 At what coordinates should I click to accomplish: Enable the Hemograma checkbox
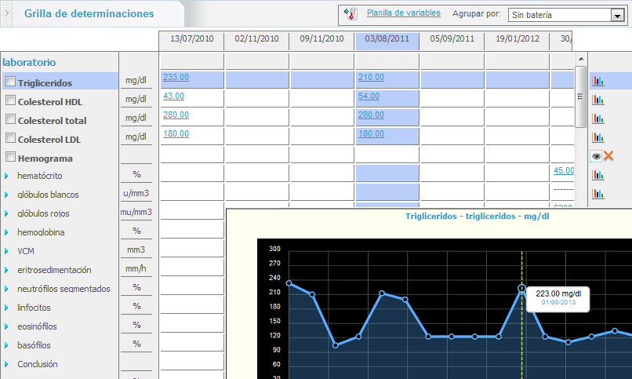(x=10, y=157)
